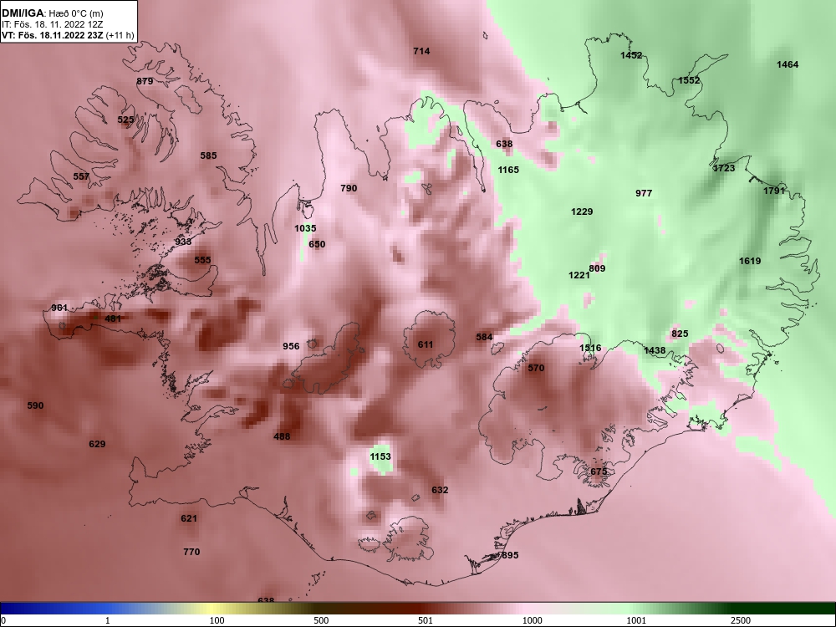Click the 1221 height value
Viewport: 836px width, 627px height.
click(579, 275)
